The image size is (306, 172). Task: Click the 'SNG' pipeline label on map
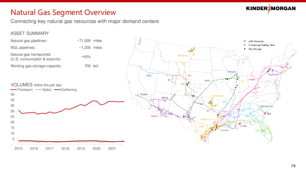[247, 116]
